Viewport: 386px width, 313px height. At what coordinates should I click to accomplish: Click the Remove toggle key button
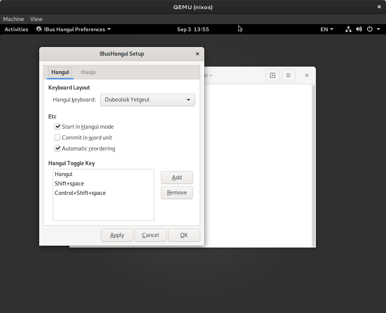(177, 193)
